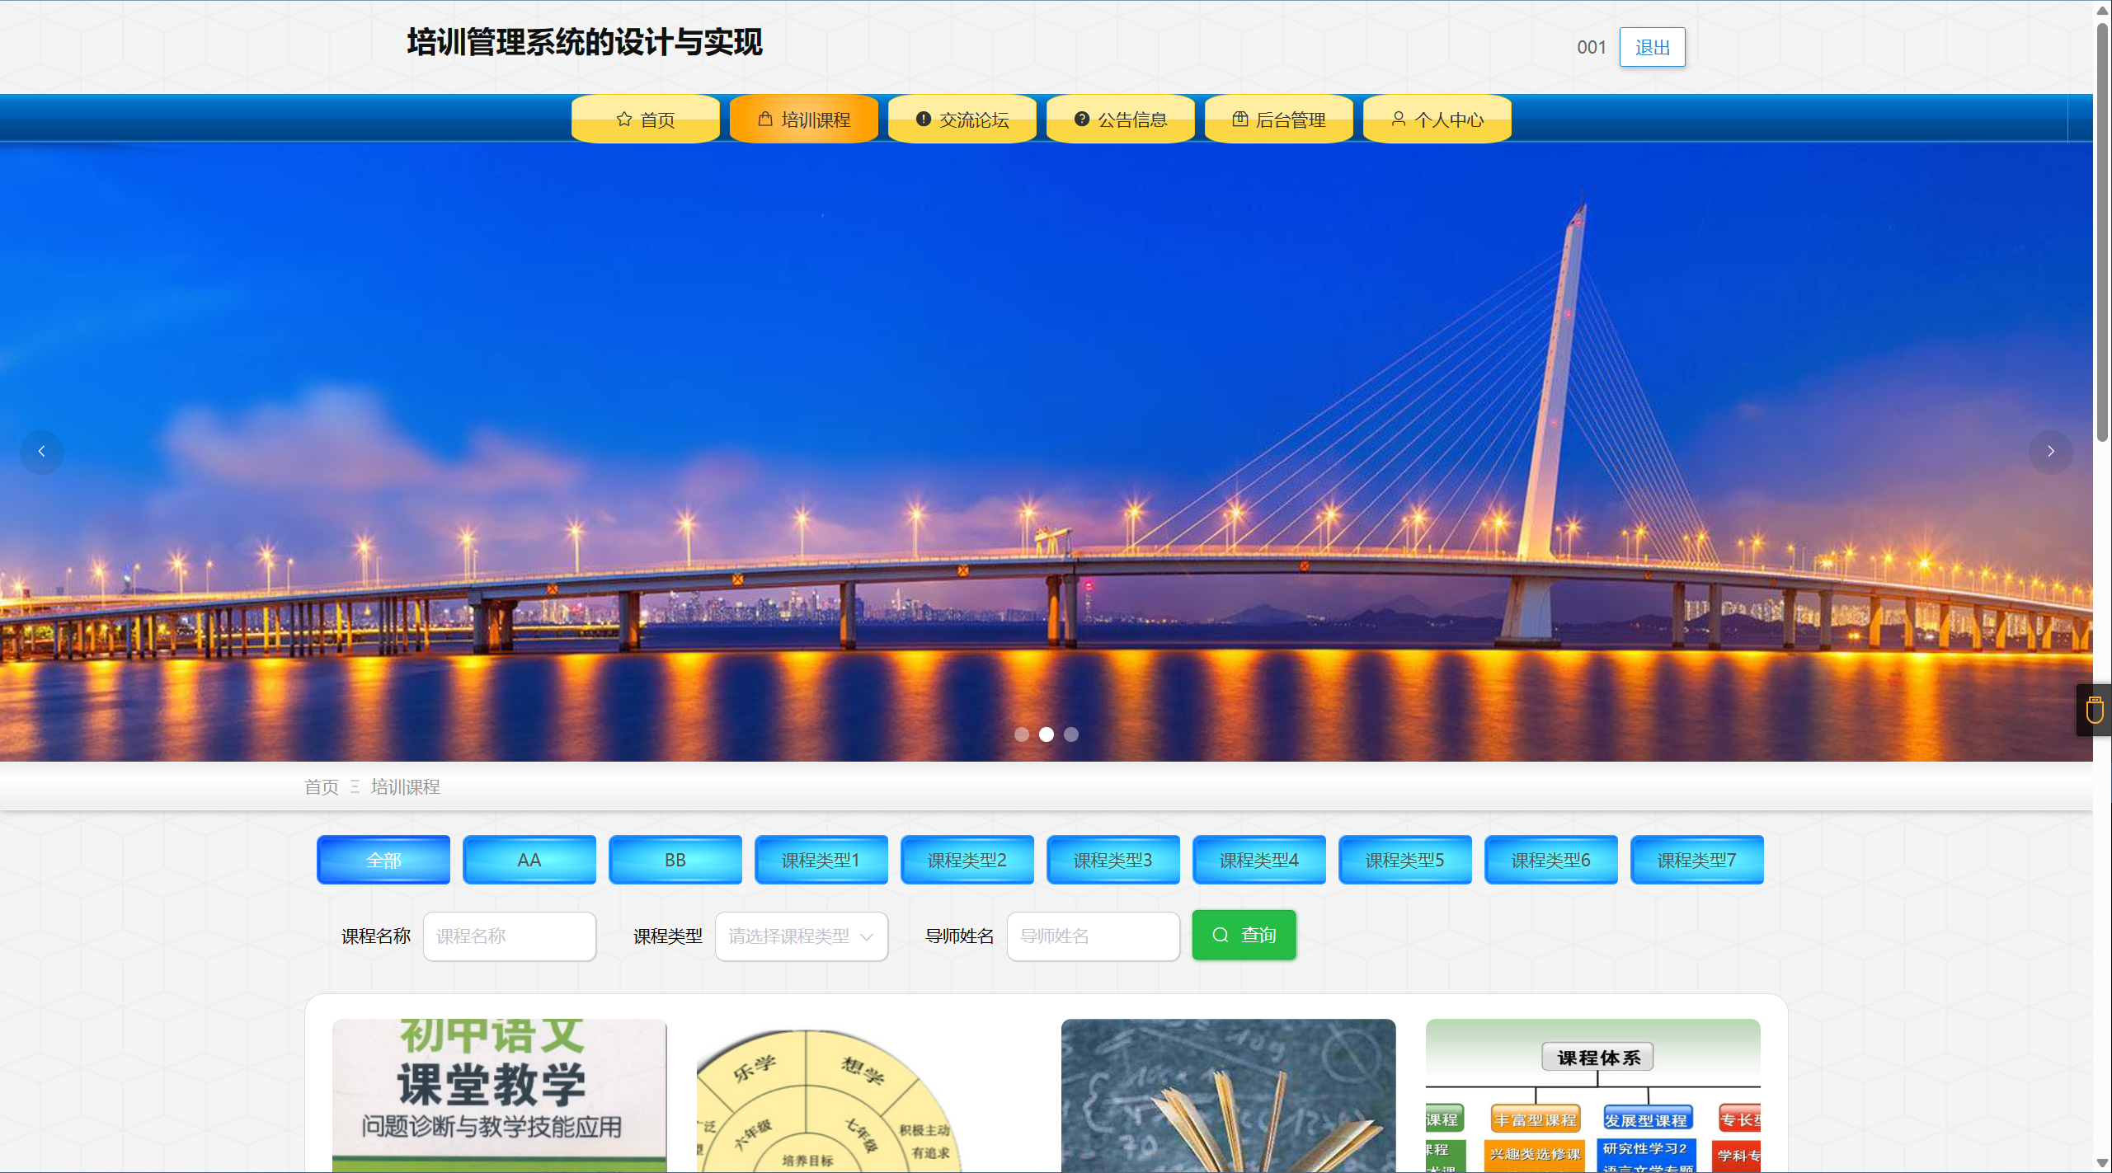2112x1173 pixels.
Task: Click the scrollbar up arrow
Action: tap(2103, 10)
